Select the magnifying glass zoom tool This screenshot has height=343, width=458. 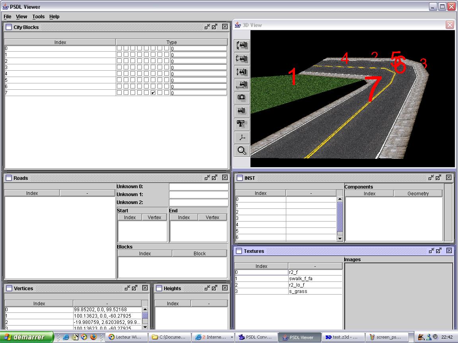coord(242,150)
